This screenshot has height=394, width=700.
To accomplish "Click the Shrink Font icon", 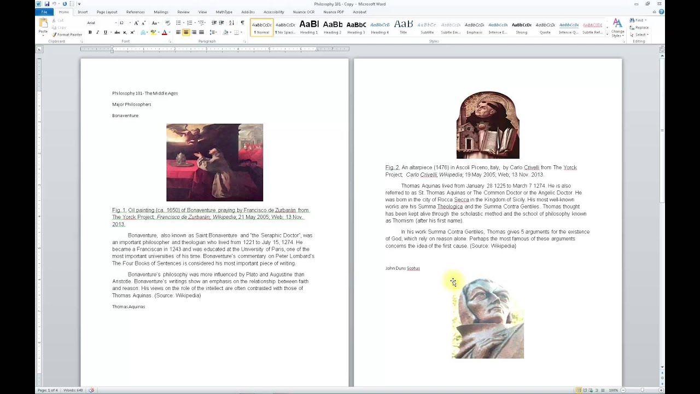I will [x=143, y=23].
